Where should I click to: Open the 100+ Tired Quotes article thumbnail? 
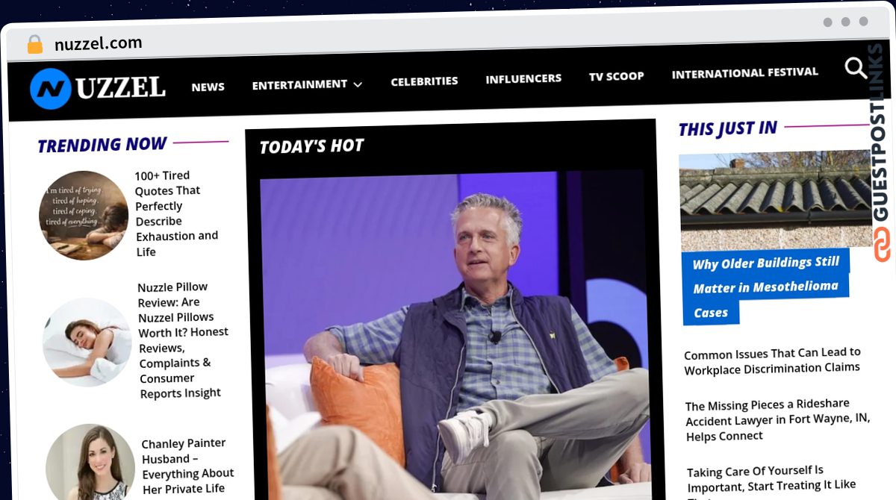[x=84, y=216]
